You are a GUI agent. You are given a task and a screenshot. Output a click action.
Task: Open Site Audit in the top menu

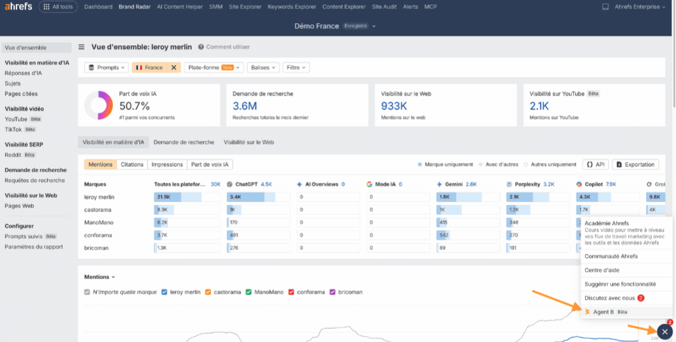(x=384, y=7)
